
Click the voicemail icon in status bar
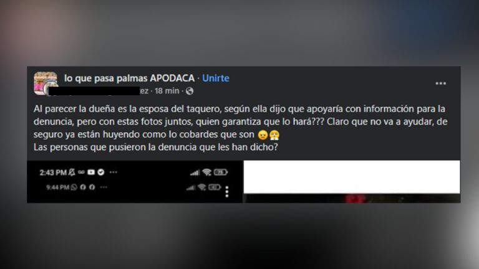(x=81, y=172)
